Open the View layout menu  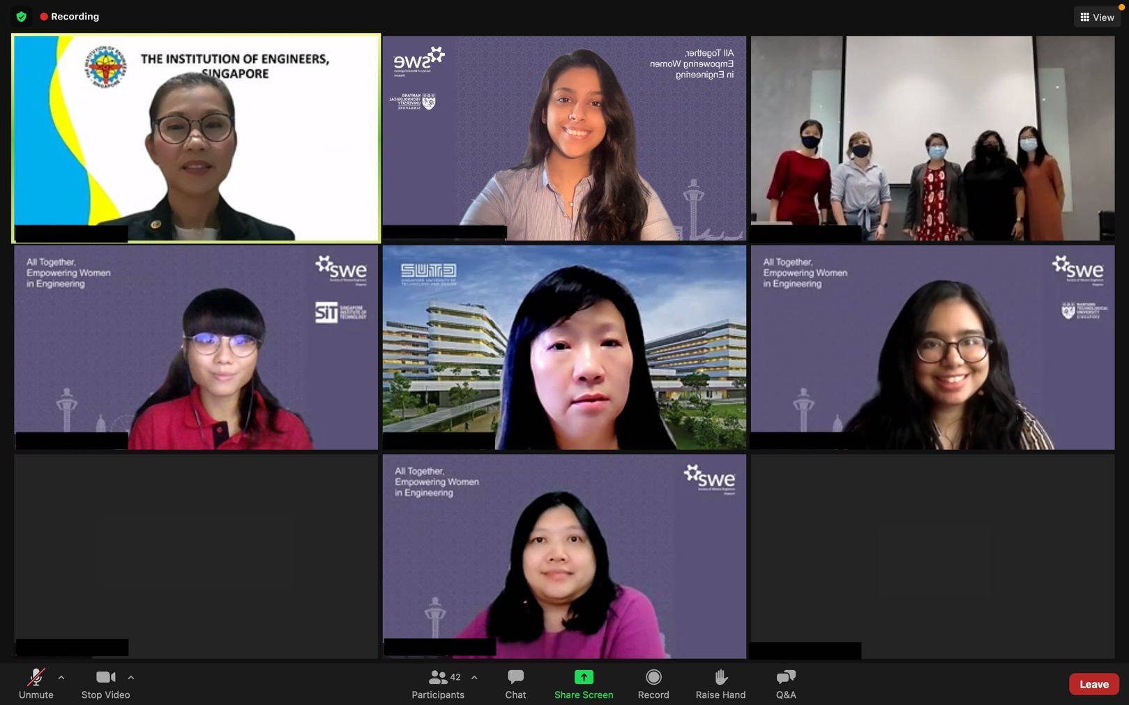1097,17
